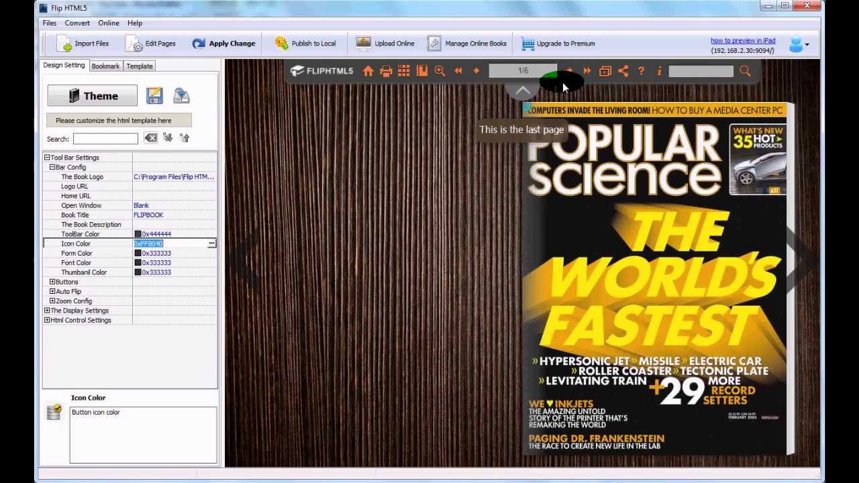Toggle fullscreen icon in flipbook toolbar
Viewport: 859px width, 483px height.
click(x=605, y=71)
